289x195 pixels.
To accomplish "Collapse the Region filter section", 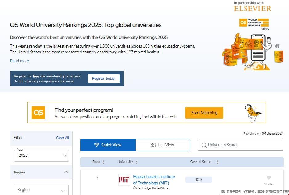I will point(66,172).
